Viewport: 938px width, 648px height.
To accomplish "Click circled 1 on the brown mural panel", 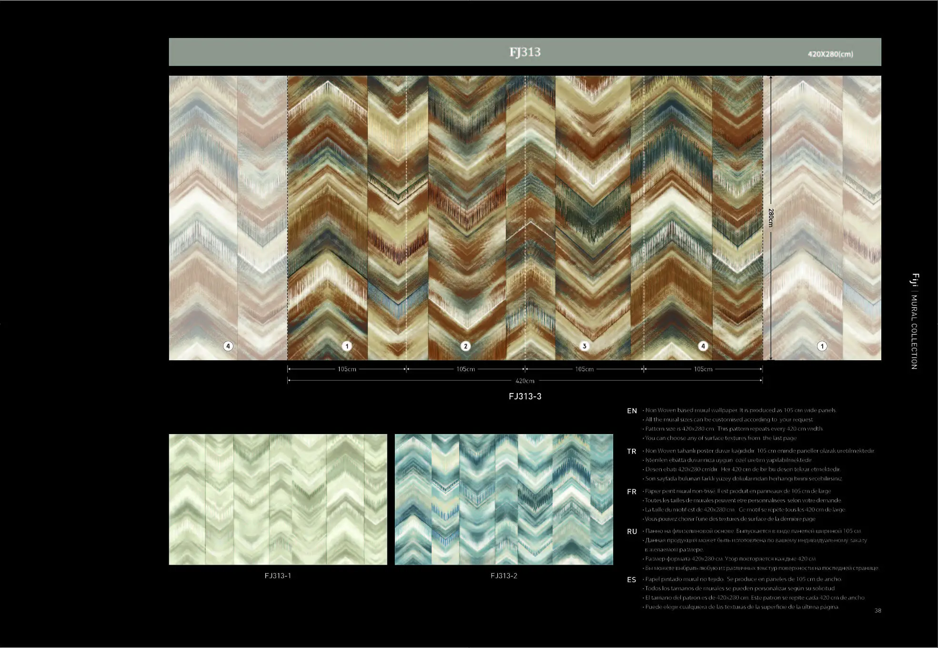I will pyautogui.click(x=347, y=346).
